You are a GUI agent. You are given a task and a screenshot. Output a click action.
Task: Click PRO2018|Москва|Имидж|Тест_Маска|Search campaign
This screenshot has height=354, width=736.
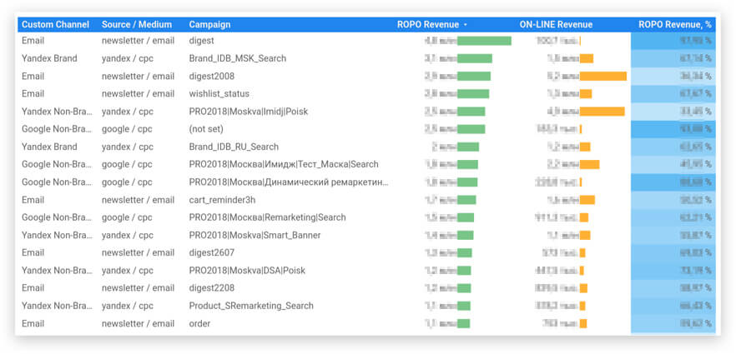[284, 164]
